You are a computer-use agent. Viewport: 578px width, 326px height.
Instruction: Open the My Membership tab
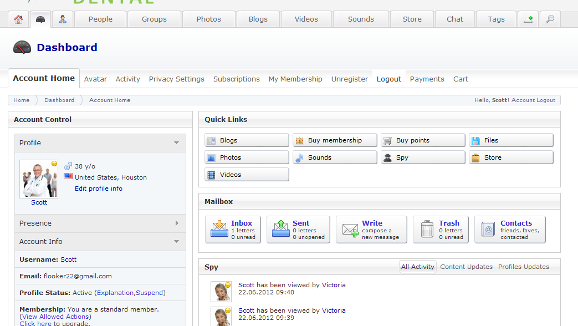295,79
